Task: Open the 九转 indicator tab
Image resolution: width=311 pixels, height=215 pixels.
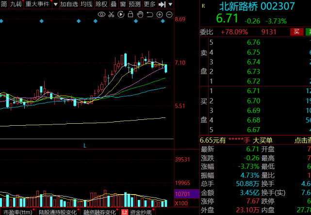Action: pos(16,4)
